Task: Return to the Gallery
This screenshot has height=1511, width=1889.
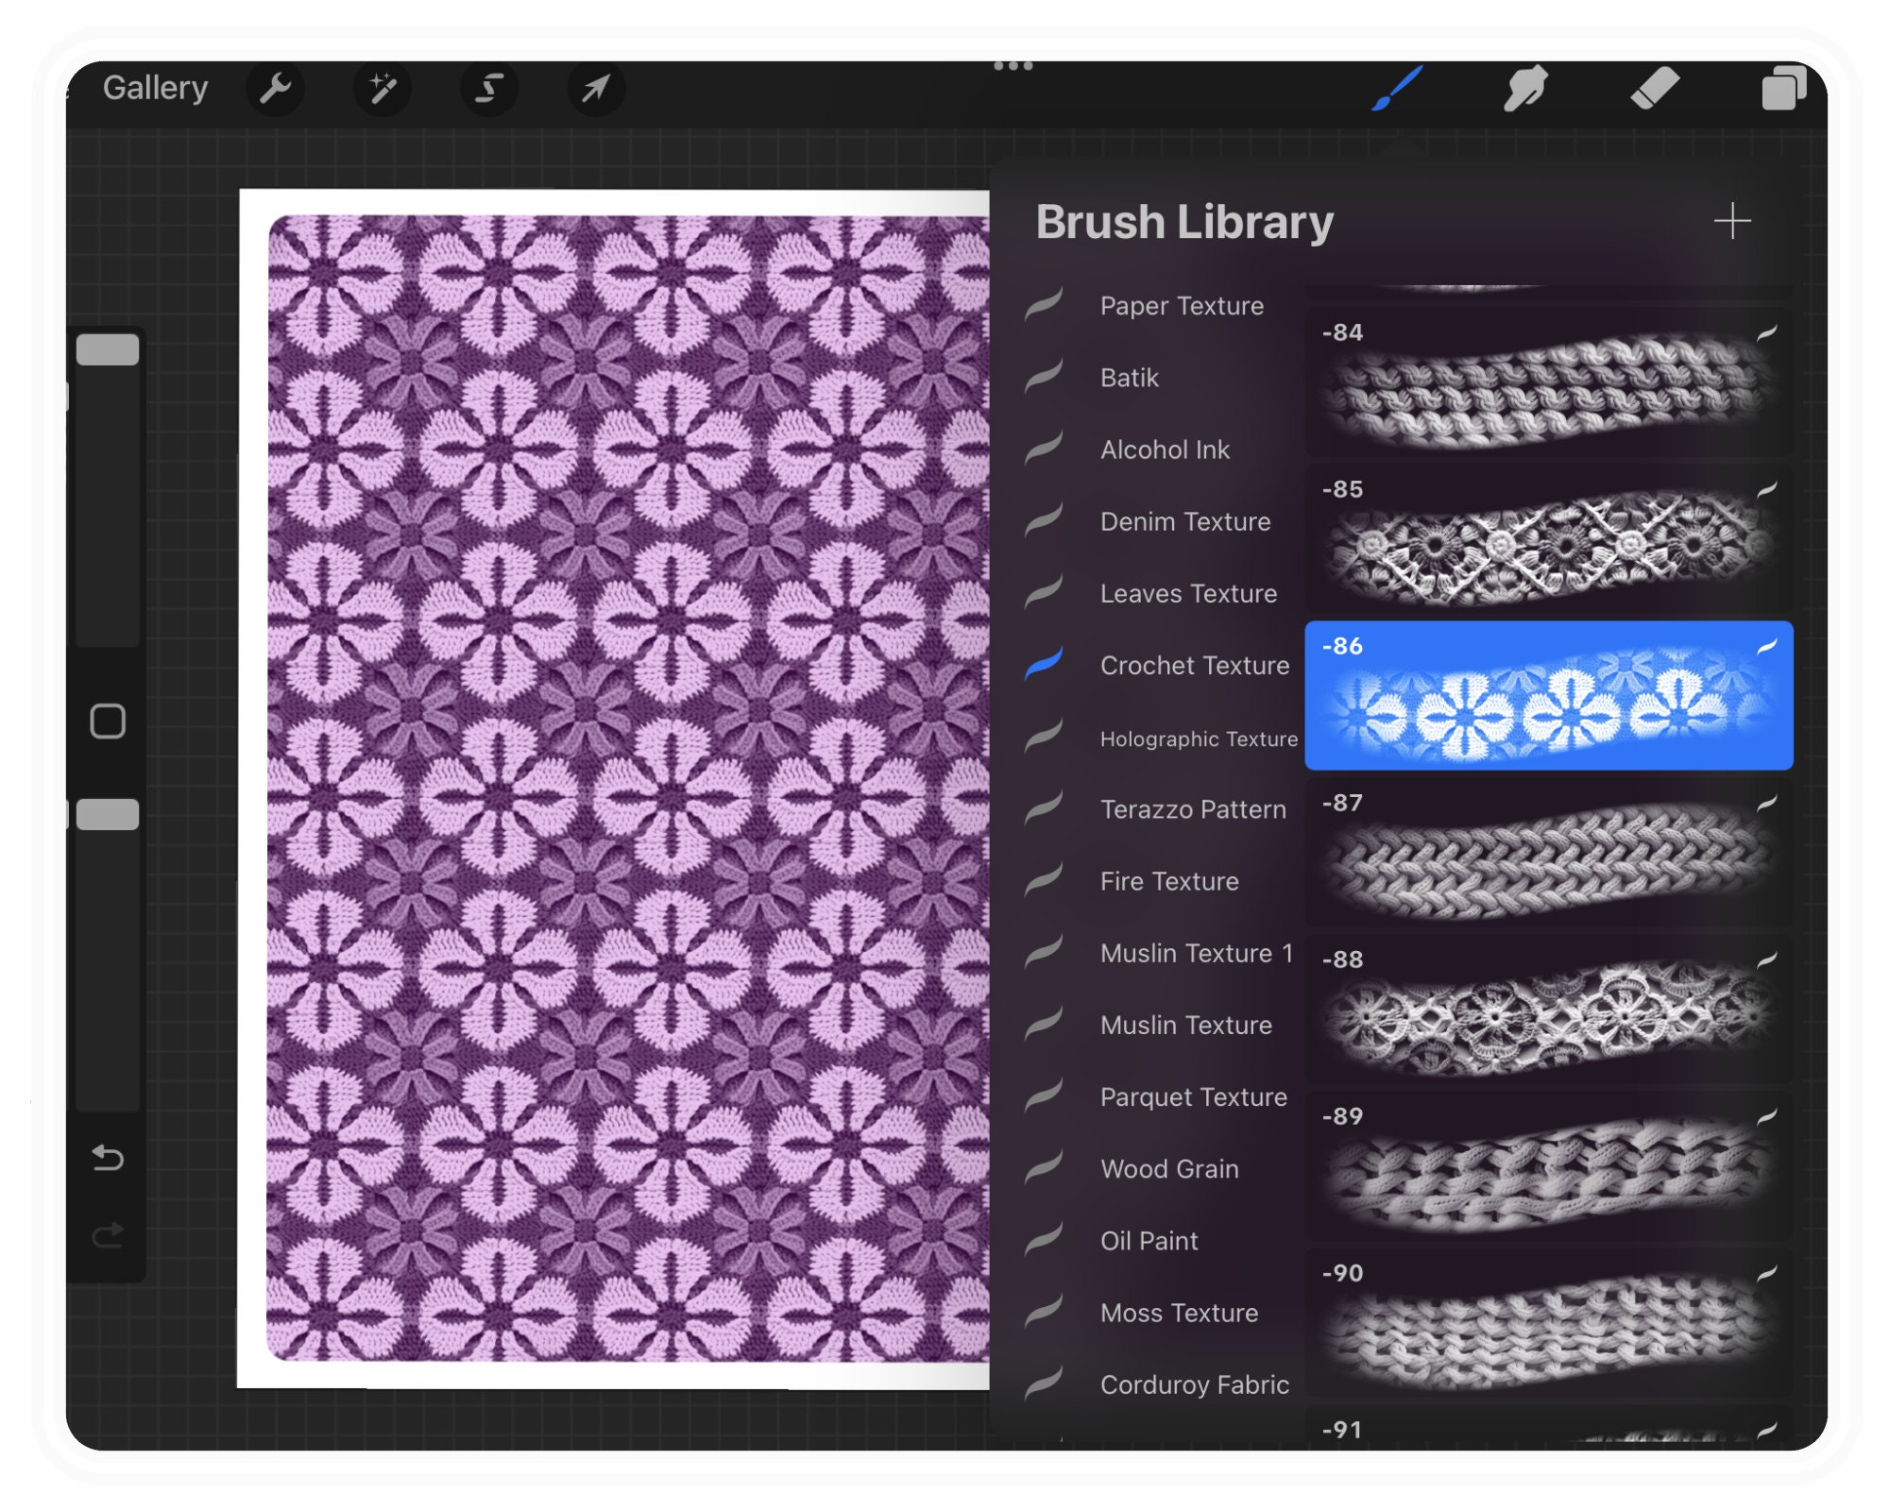Action: pyautogui.click(x=157, y=87)
